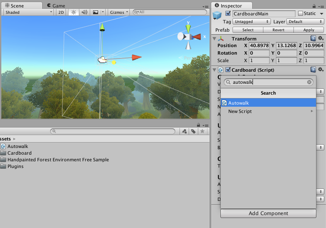Click Search by Type filter icon
The image size is (326, 228).
(x=184, y=131)
